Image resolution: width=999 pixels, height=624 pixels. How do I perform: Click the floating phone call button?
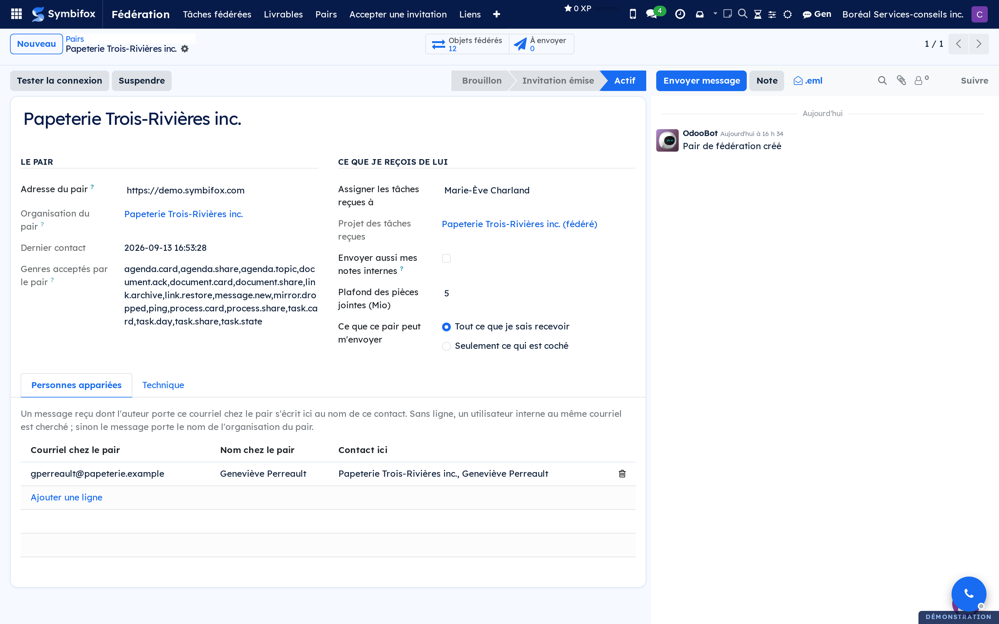pyautogui.click(x=968, y=594)
